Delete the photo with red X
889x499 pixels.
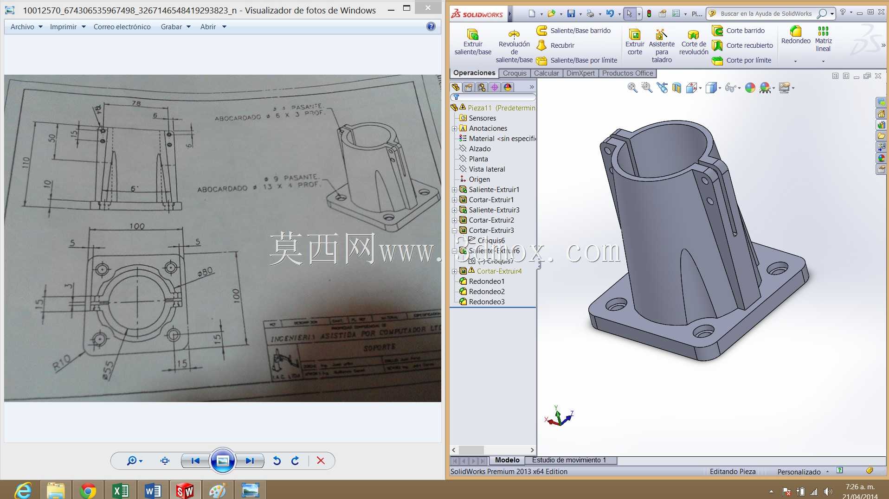[321, 461]
